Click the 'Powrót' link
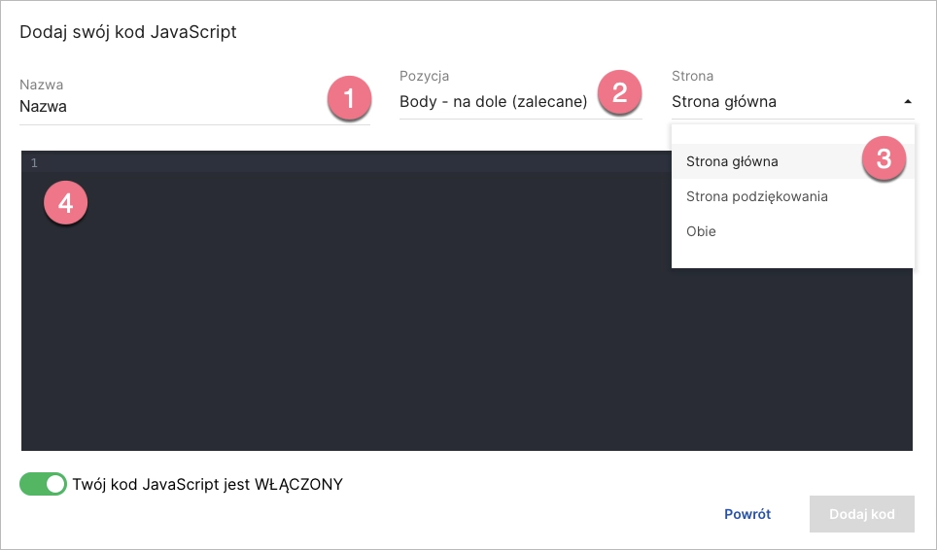The image size is (937, 550). (747, 514)
